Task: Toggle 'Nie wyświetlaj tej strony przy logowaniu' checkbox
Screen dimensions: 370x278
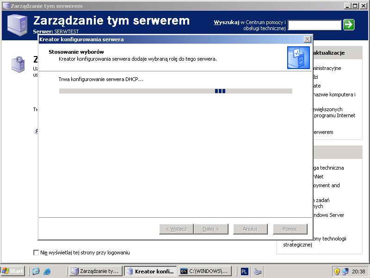Action: (36, 253)
